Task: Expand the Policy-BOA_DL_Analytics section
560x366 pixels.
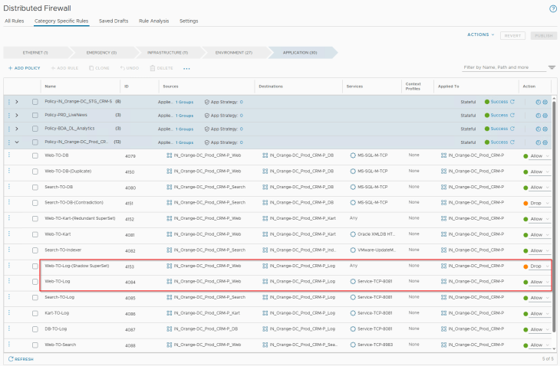Action: [x=17, y=129]
